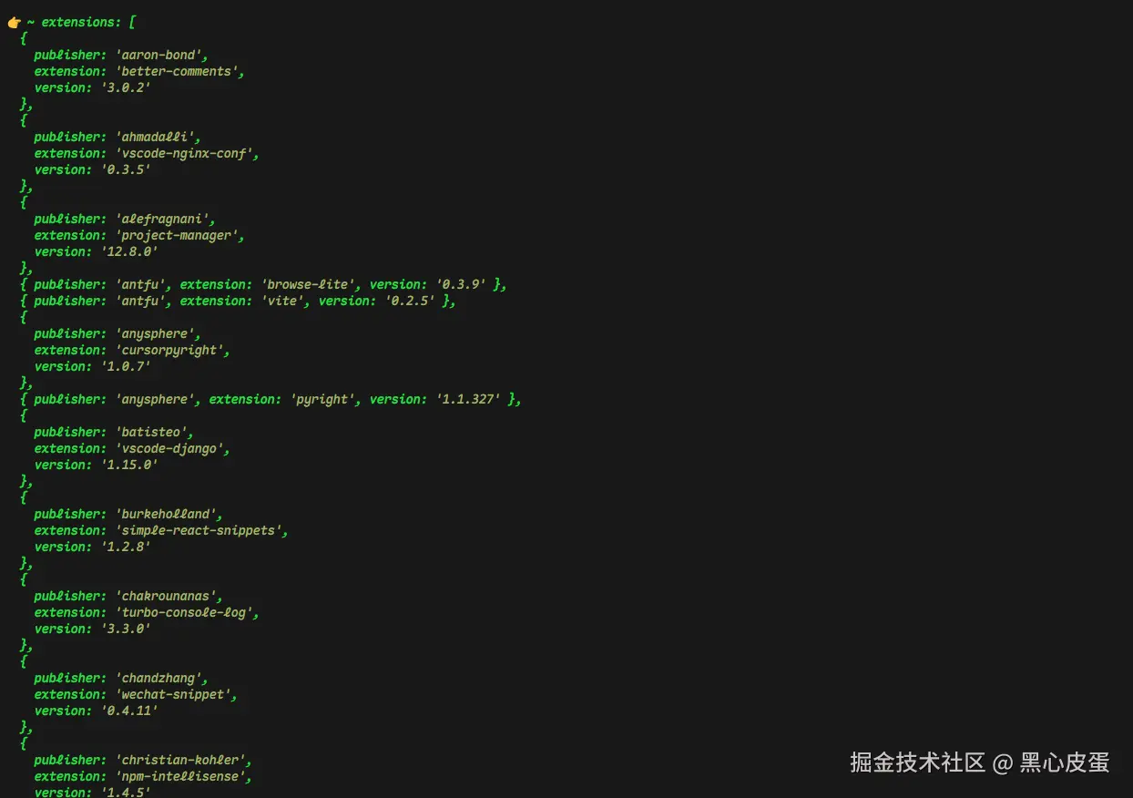This screenshot has height=798, width=1133.
Task: Click version '1.1.327'
Action: (x=467, y=399)
